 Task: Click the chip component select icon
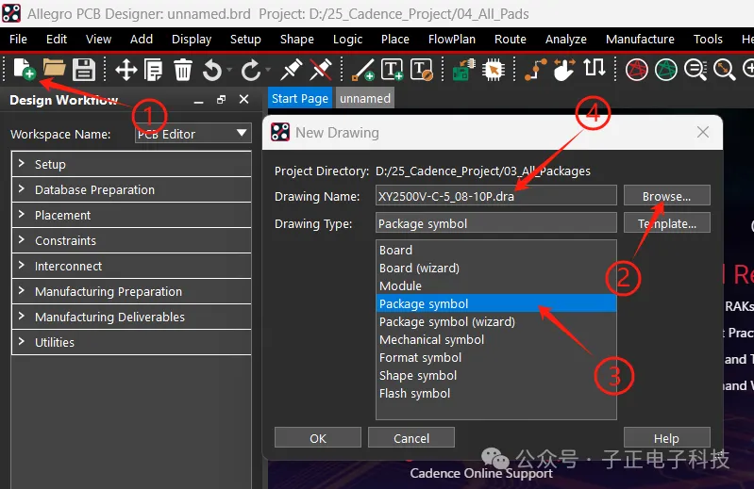[x=494, y=70]
